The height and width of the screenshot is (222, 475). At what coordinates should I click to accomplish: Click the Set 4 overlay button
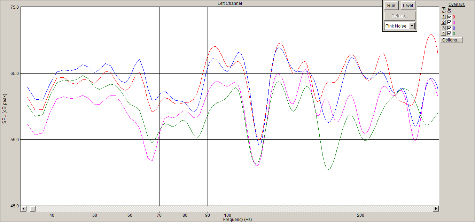tap(444, 33)
